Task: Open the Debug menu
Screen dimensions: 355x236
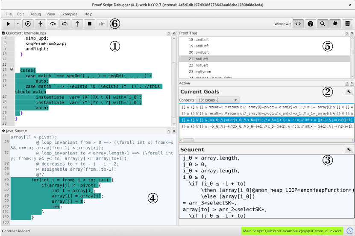Action: coord(35,14)
